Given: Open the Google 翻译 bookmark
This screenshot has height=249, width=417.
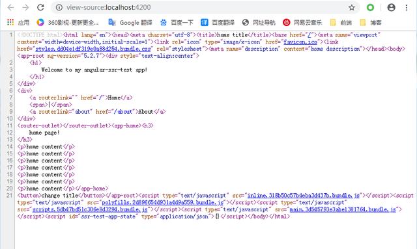Looking at the screenshot, I should 130,23.
